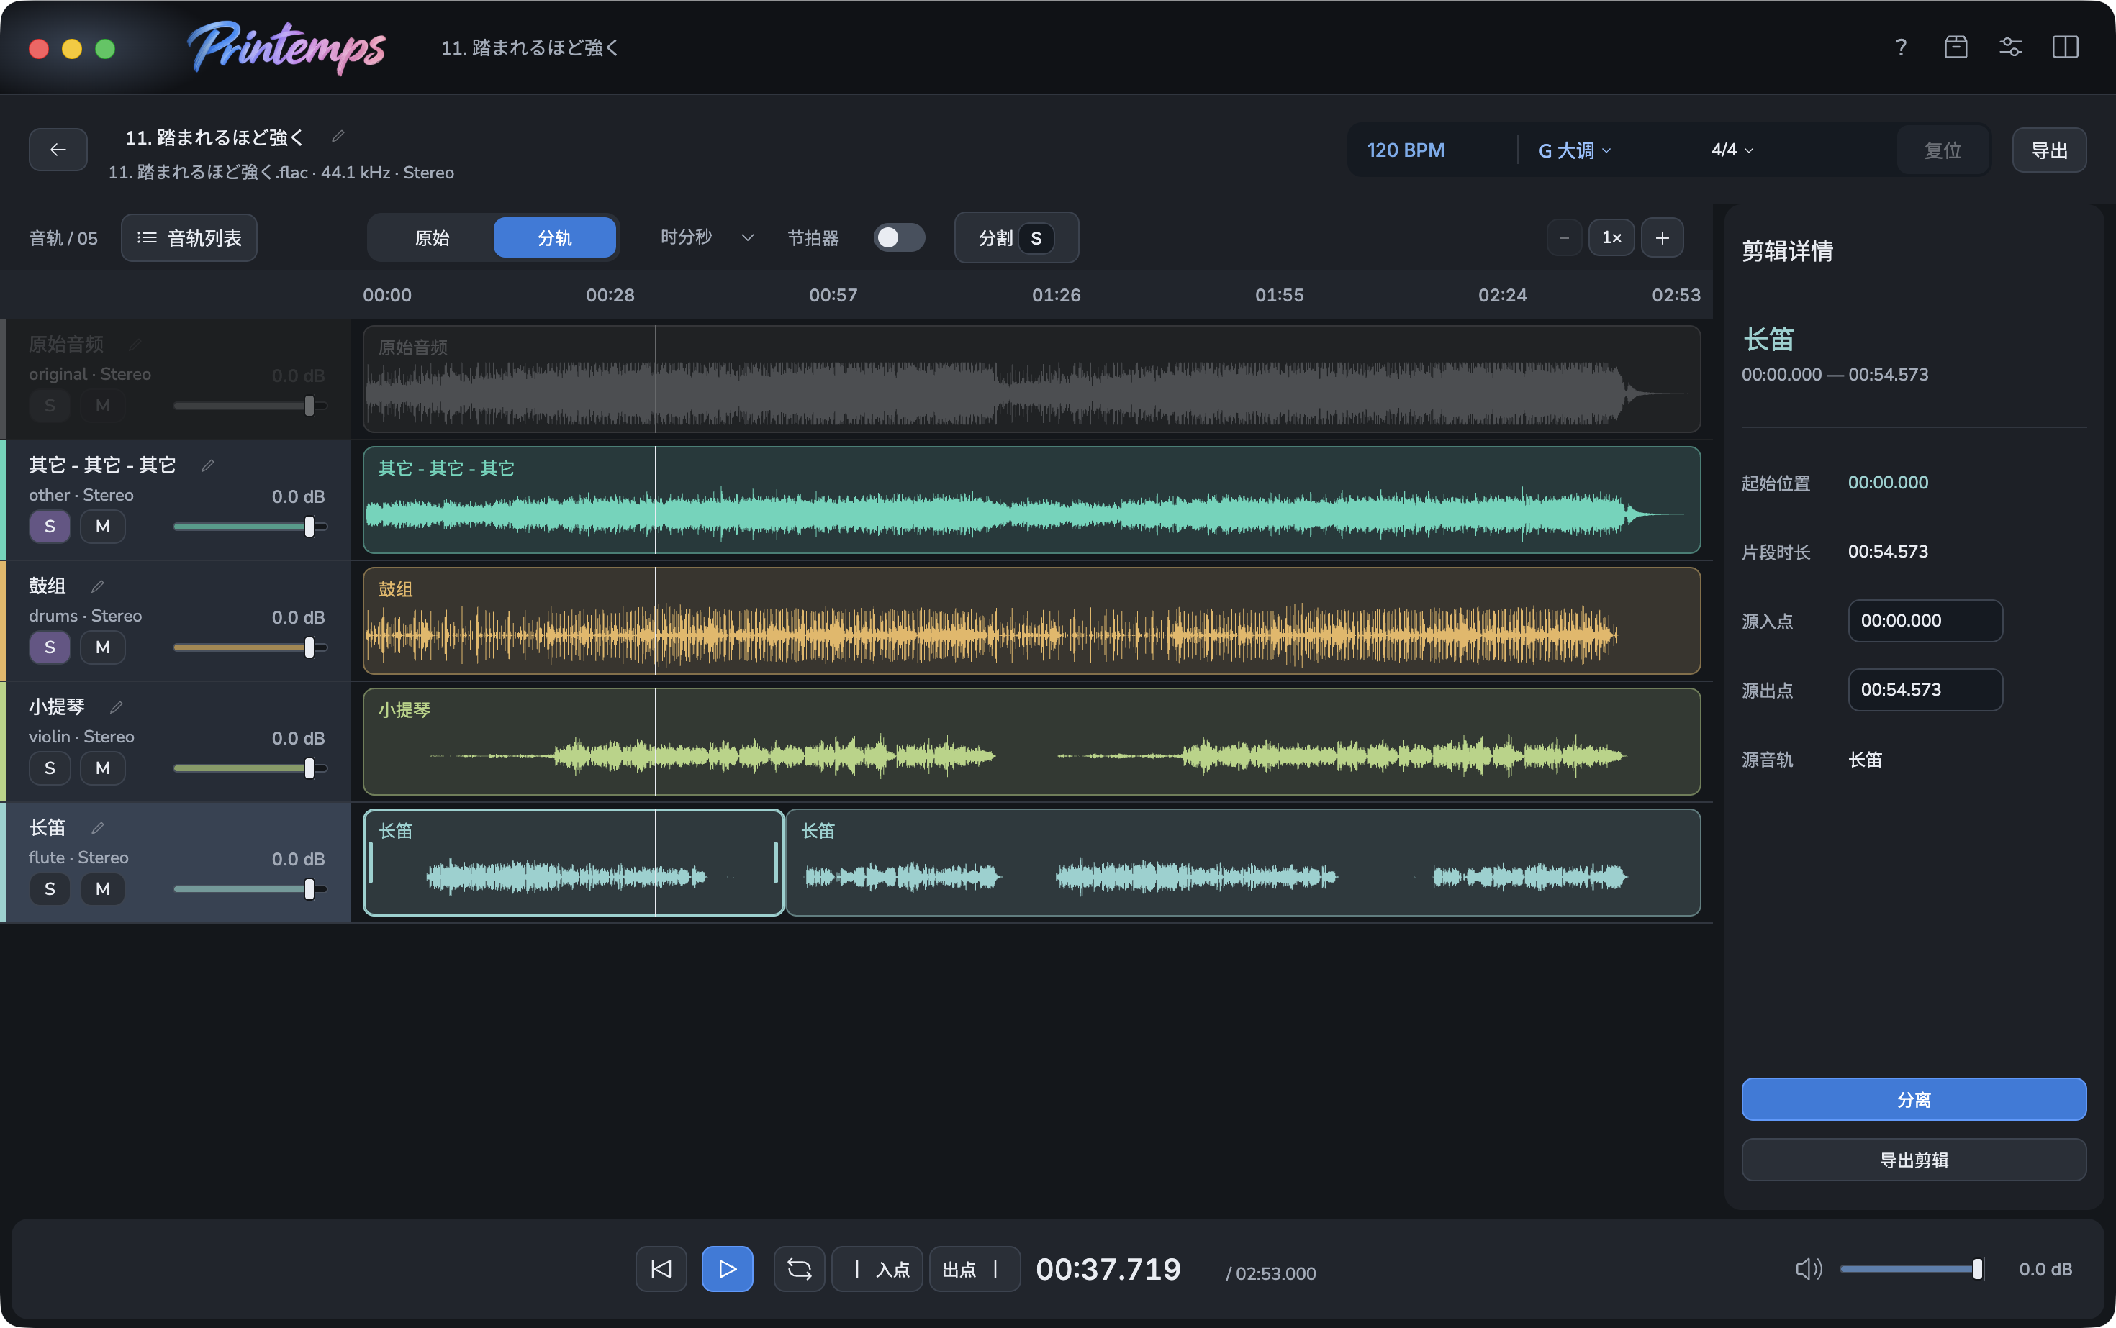Toggle the side panel layout icon

(x=2065, y=47)
